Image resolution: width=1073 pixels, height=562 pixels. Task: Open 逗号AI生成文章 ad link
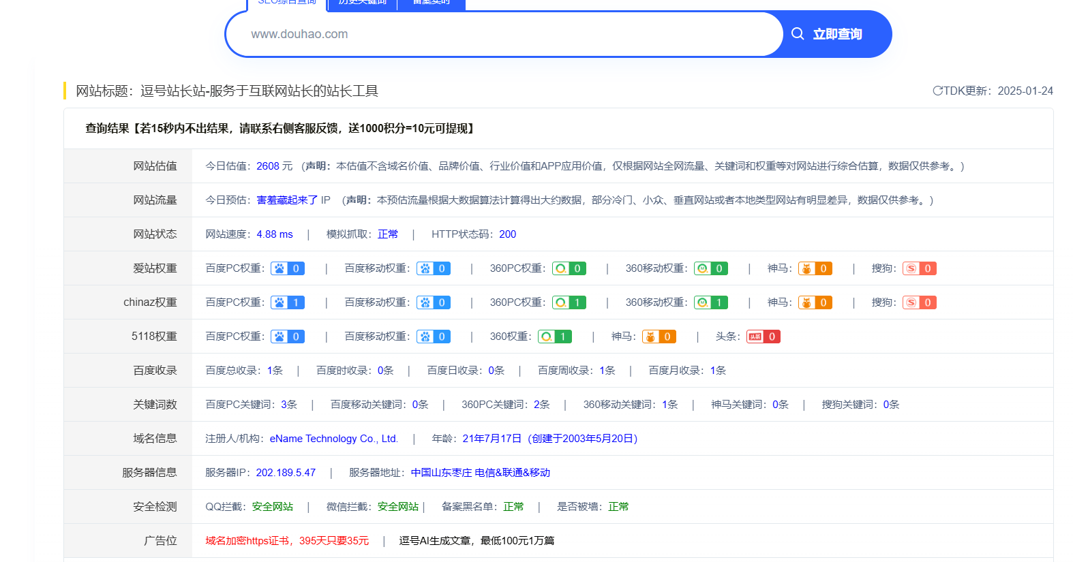tap(477, 541)
